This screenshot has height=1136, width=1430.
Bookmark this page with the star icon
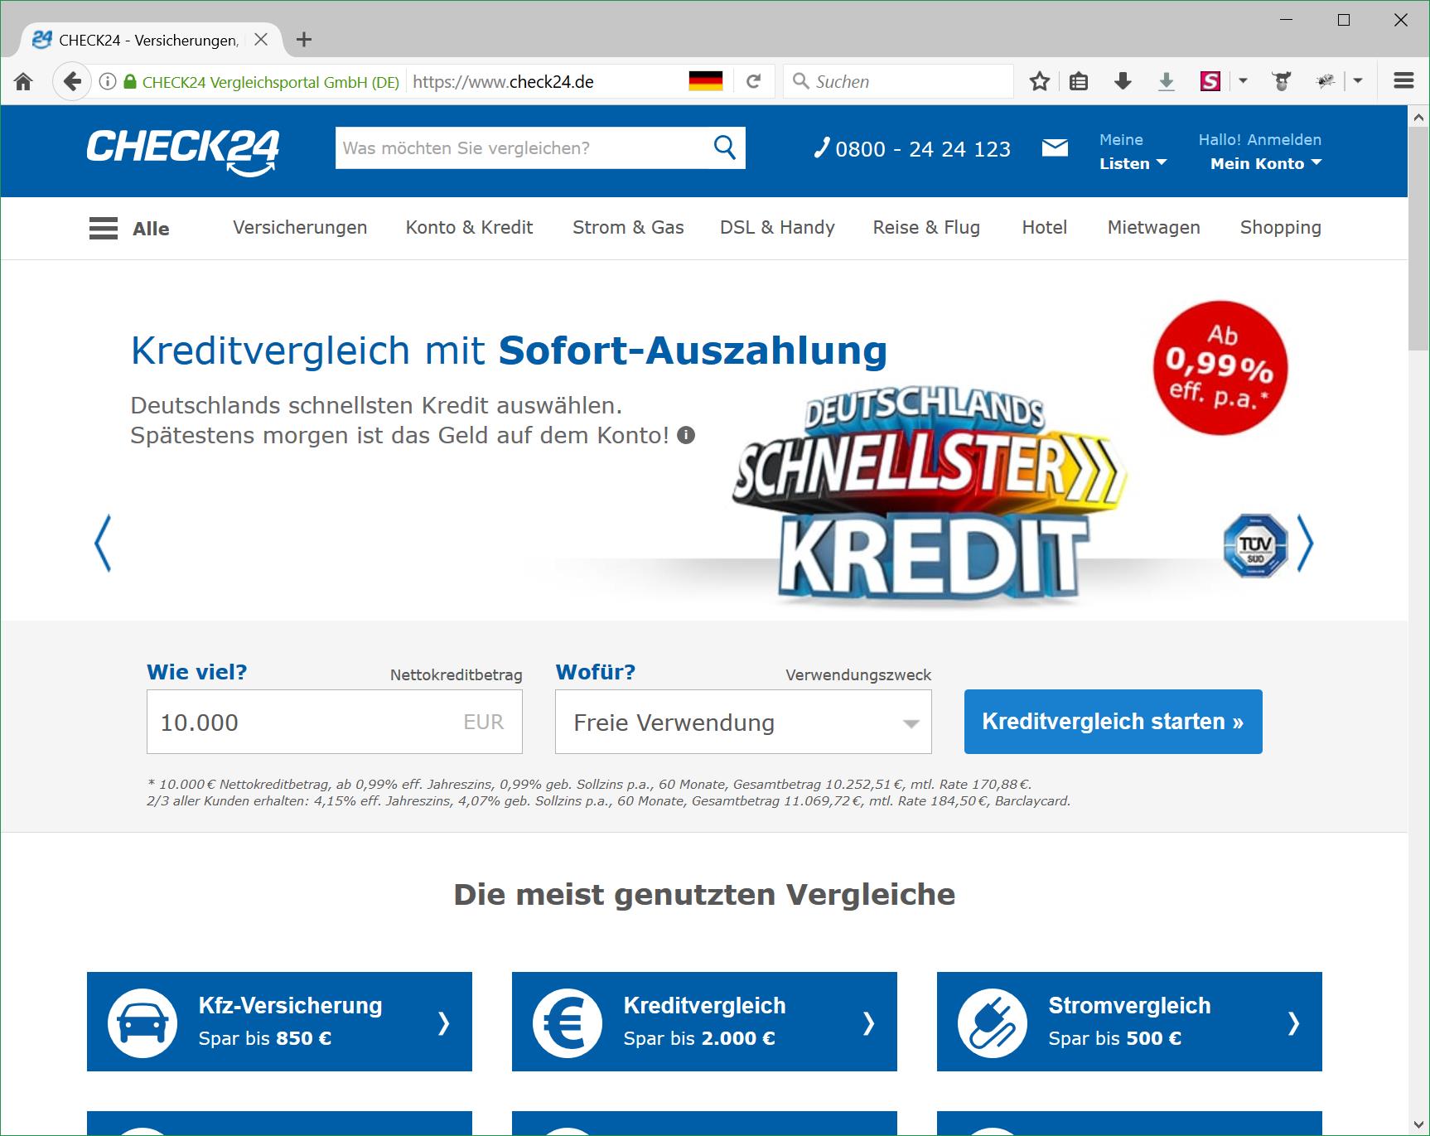pos(1039,81)
